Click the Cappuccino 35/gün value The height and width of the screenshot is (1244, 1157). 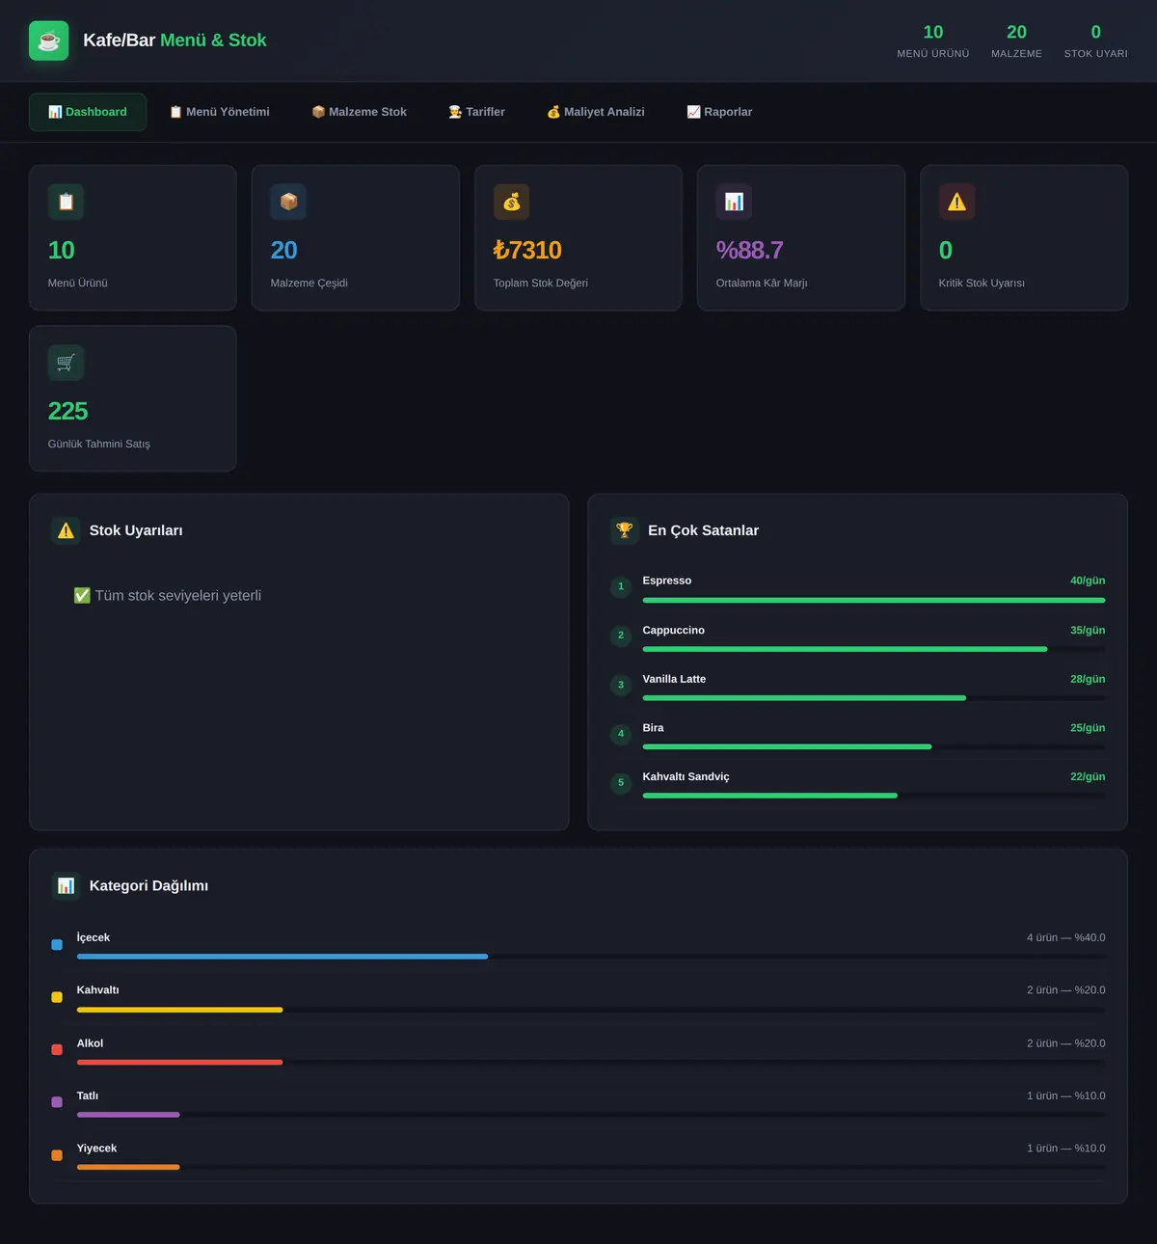tap(1088, 631)
